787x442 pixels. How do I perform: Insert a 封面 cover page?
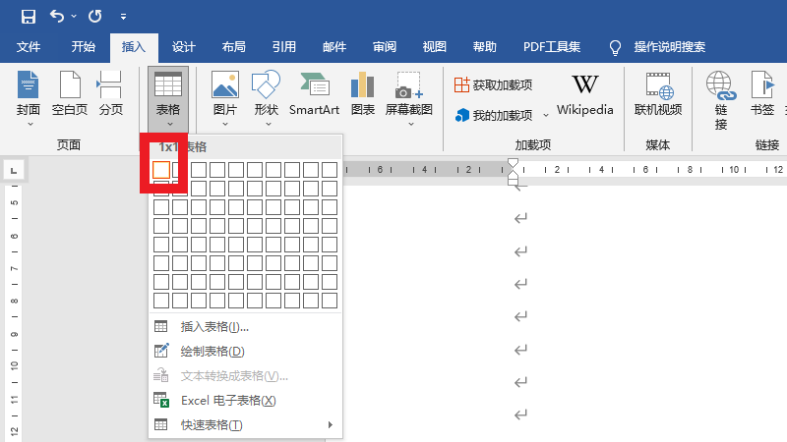pyautogui.click(x=29, y=92)
